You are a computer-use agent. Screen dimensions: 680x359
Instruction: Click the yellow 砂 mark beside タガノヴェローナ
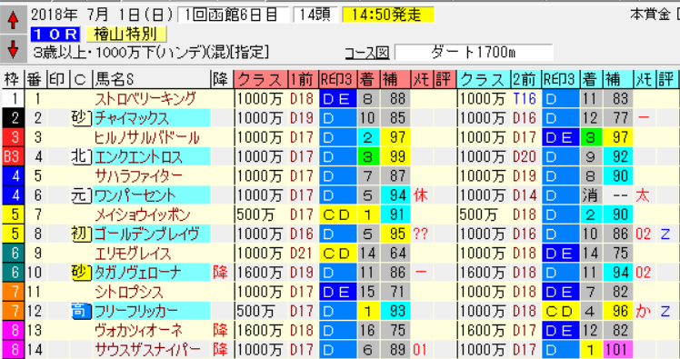[x=81, y=273]
